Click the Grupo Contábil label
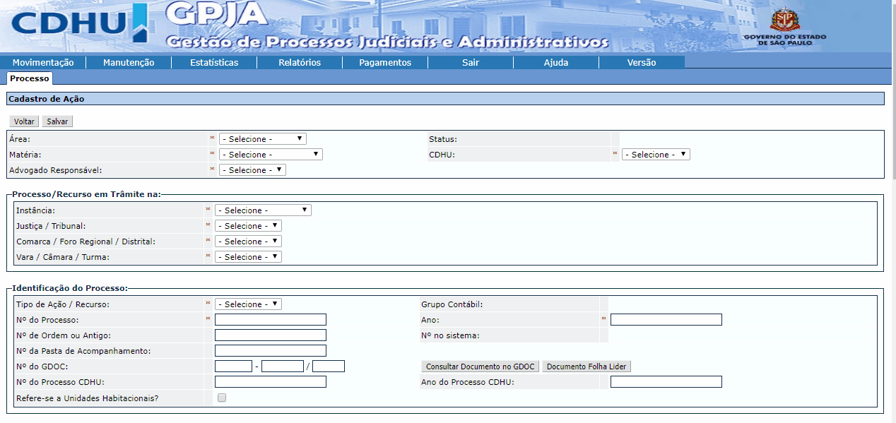The image size is (896, 423). [452, 304]
